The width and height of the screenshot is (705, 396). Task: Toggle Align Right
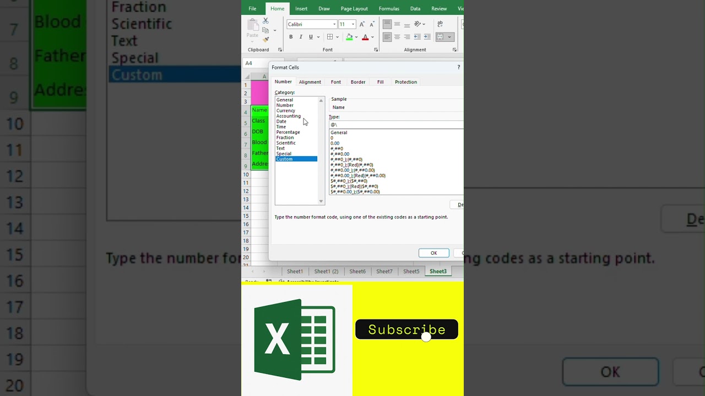(x=407, y=37)
